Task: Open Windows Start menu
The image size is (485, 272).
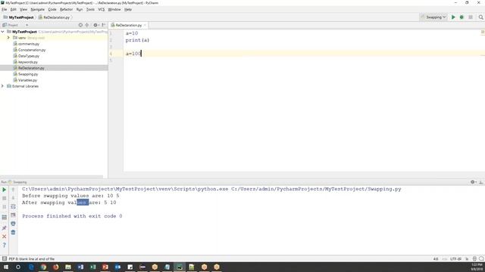Action: tap(5, 267)
